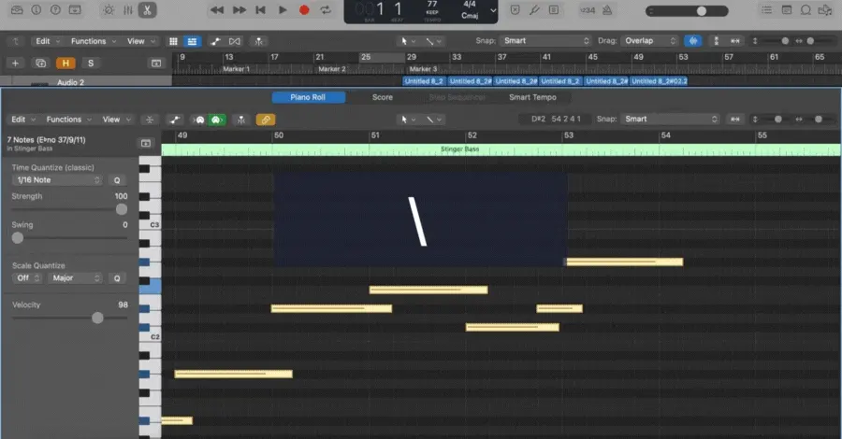Viewport: 842px width, 439px height.
Task: Open the Tracks area View menu
Action: (140, 41)
